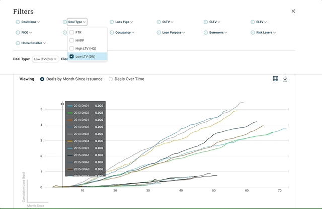Click 2013-DN02 legend entry
The height and width of the screenshot is (209, 322).
pyautogui.click(x=85, y=113)
